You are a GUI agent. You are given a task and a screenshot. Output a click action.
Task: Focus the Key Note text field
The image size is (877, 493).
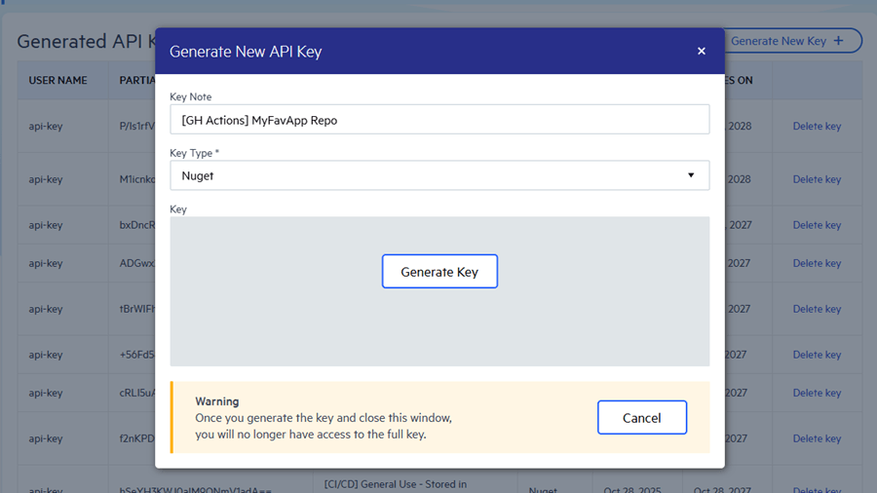pyautogui.click(x=439, y=120)
